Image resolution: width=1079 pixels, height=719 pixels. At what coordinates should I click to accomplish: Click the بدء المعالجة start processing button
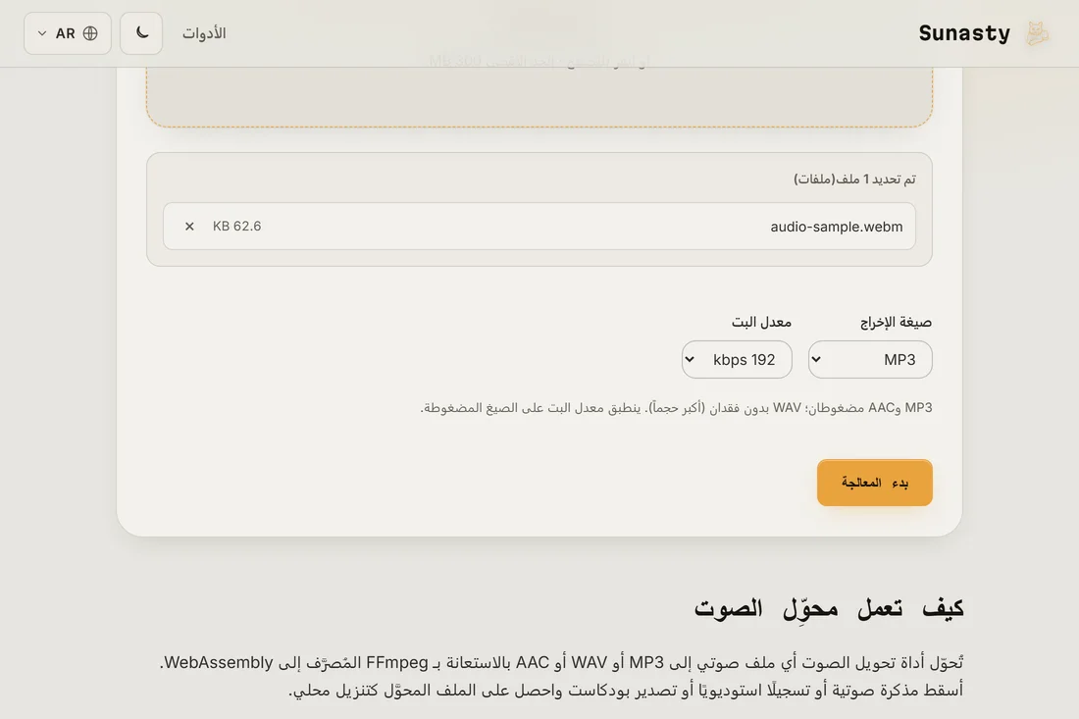click(875, 483)
